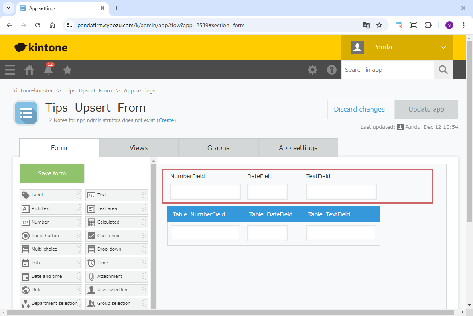This screenshot has height=316, width=473.
Task: Click the Search in app field
Action: pyautogui.click(x=387, y=70)
